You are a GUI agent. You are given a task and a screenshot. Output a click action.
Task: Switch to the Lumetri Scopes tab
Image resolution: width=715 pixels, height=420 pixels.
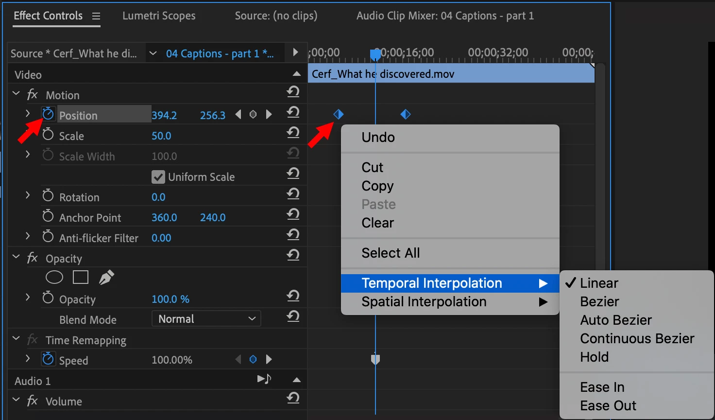tap(159, 16)
